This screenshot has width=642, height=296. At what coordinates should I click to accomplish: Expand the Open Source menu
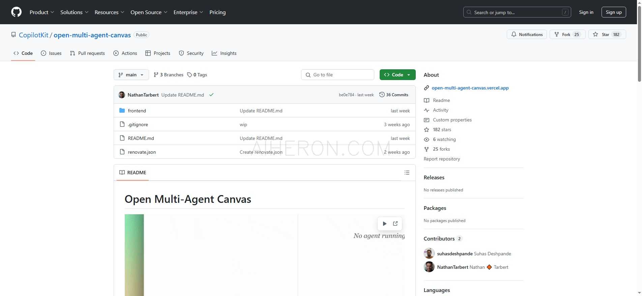pos(149,12)
